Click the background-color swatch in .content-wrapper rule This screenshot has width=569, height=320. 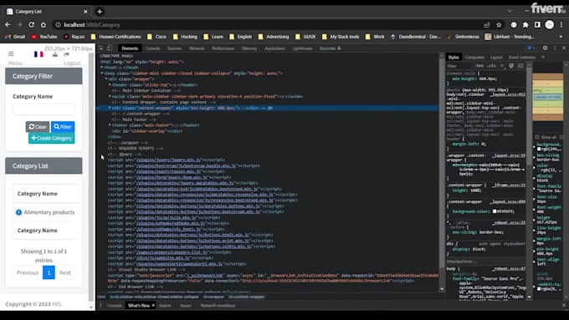coord(495,211)
